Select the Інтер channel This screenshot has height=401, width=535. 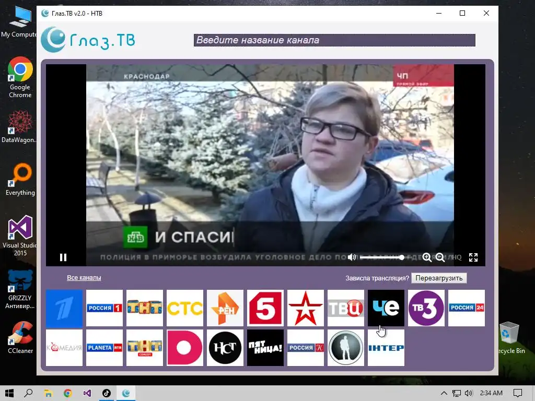click(x=386, y=348)
